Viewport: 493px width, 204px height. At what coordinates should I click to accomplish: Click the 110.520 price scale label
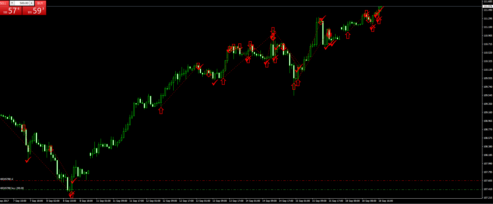488,53
